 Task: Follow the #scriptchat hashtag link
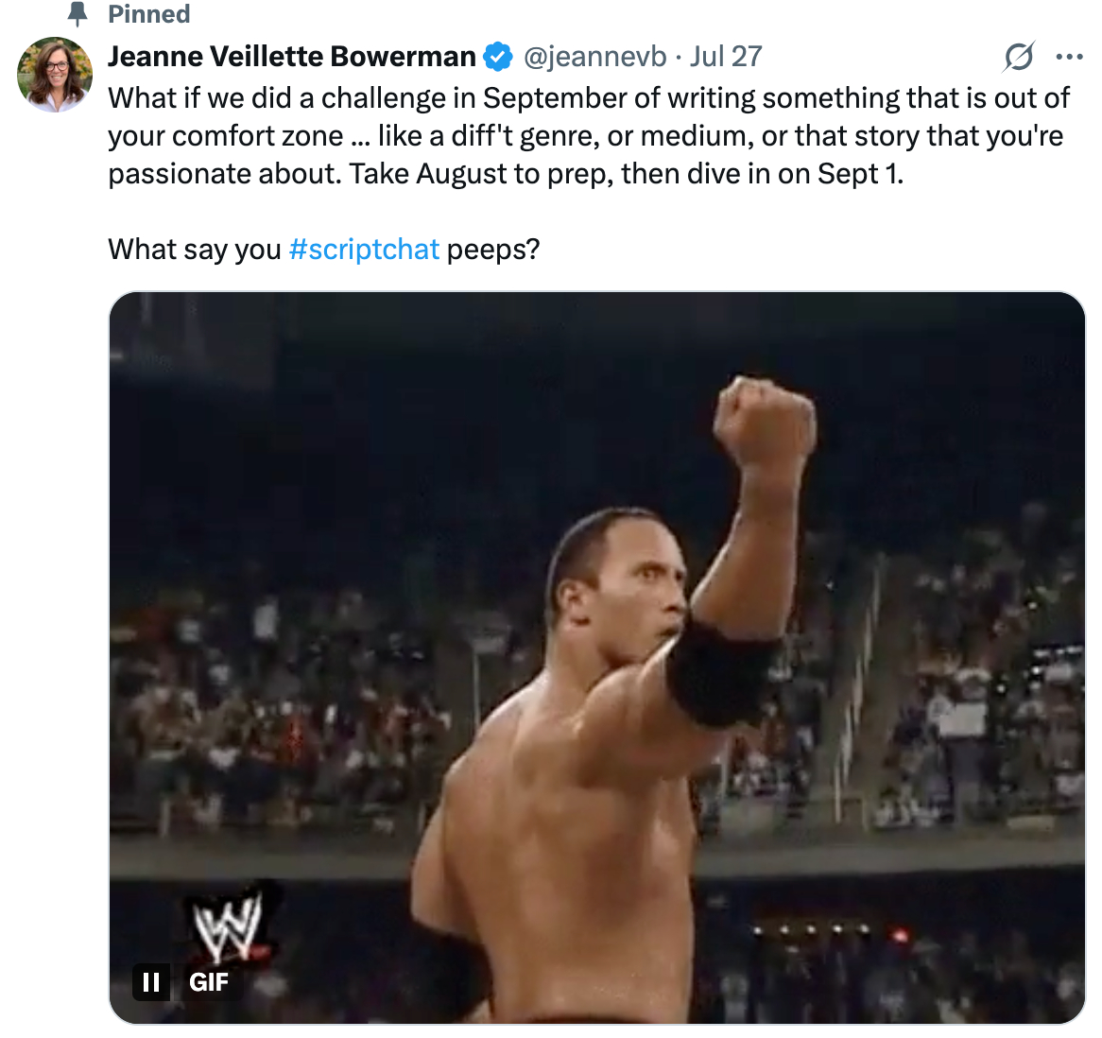click(x=364, y=250)
